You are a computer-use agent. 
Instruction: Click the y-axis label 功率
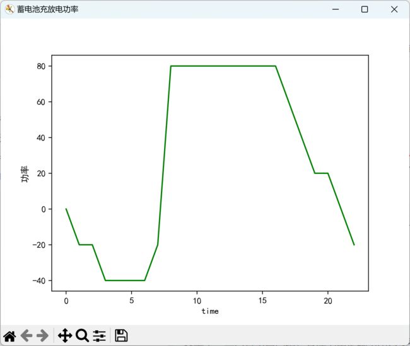pyautogui.click(x=25, y=174)
